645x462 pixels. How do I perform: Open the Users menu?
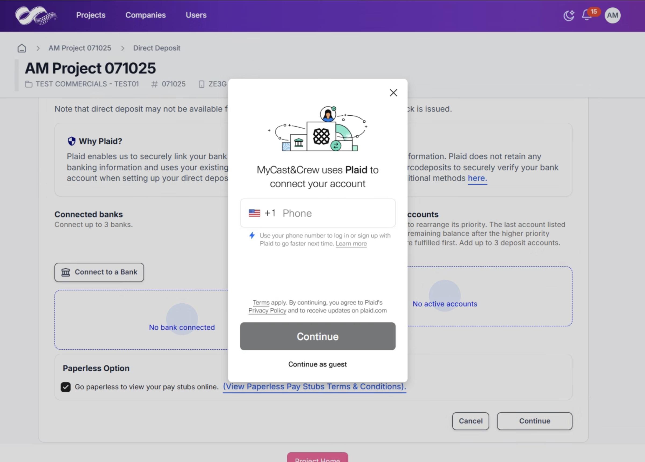[x=196, y=15]
